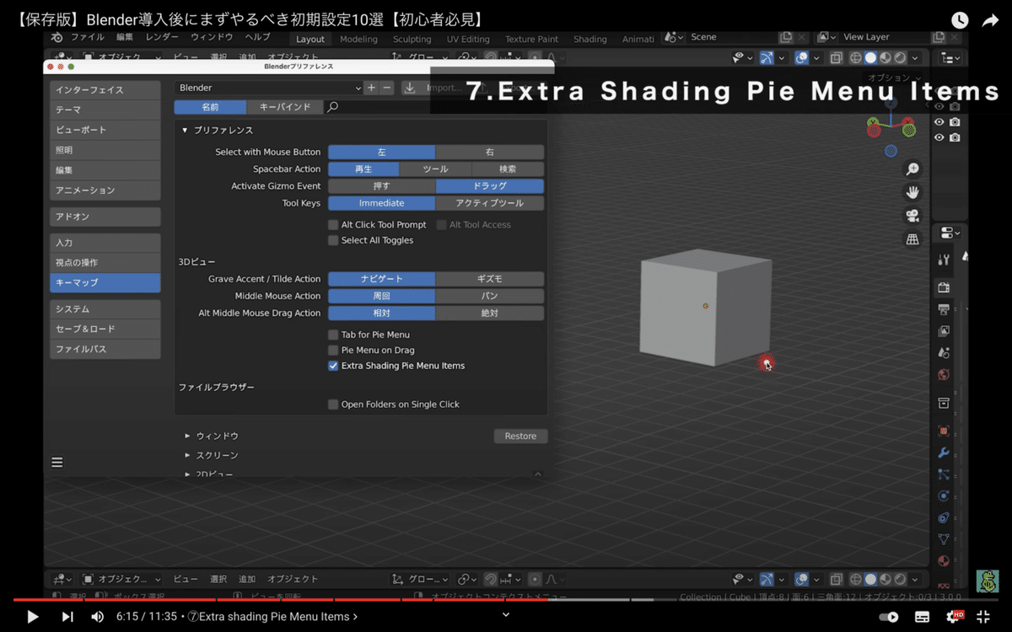Collapse the プリファレンス section
Image resolution: width=1012 pixels, height=632 pixels.
click(185, 131)
